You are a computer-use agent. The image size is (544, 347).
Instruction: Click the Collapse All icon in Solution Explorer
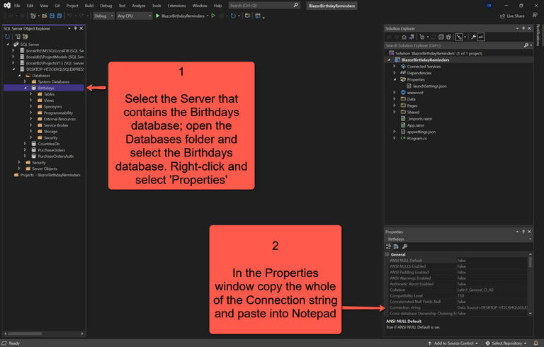pos(441,36)
